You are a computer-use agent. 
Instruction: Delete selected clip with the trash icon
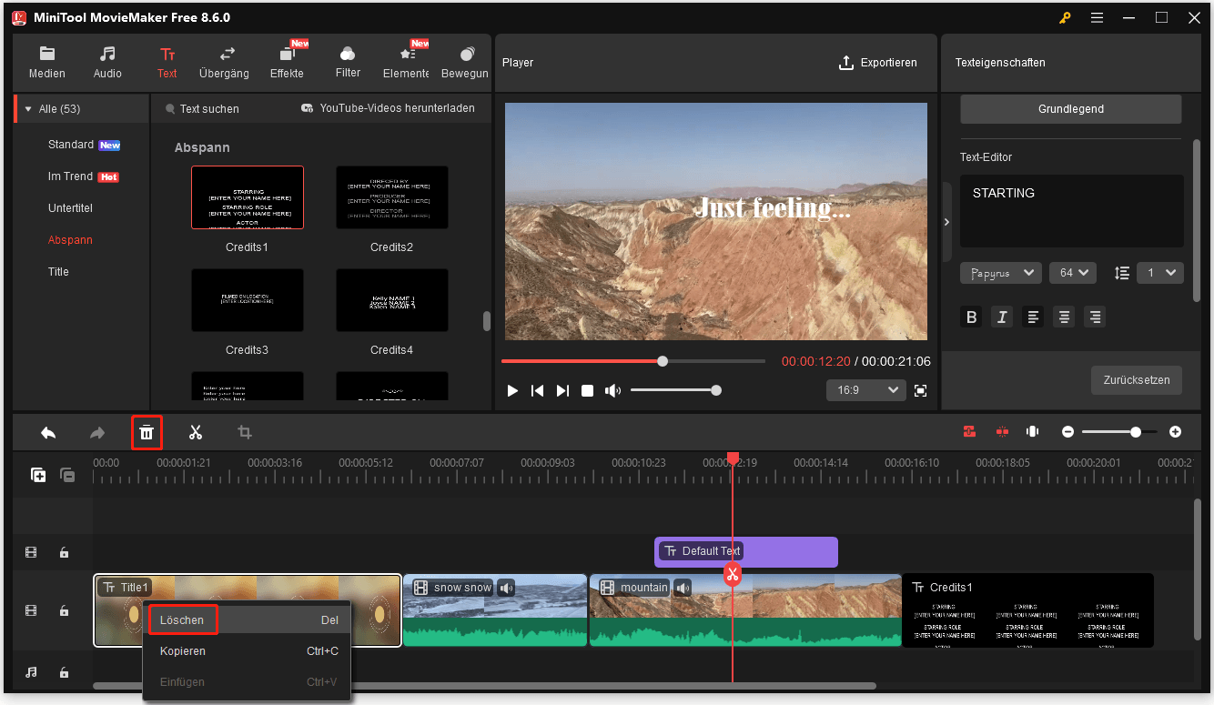tap(147, 432)
